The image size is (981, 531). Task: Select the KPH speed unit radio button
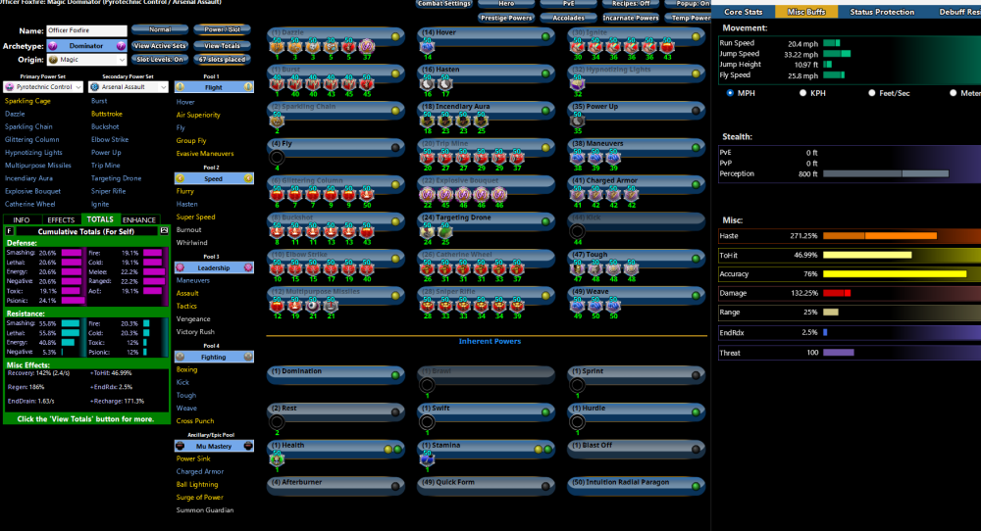(x=803, y=93)
